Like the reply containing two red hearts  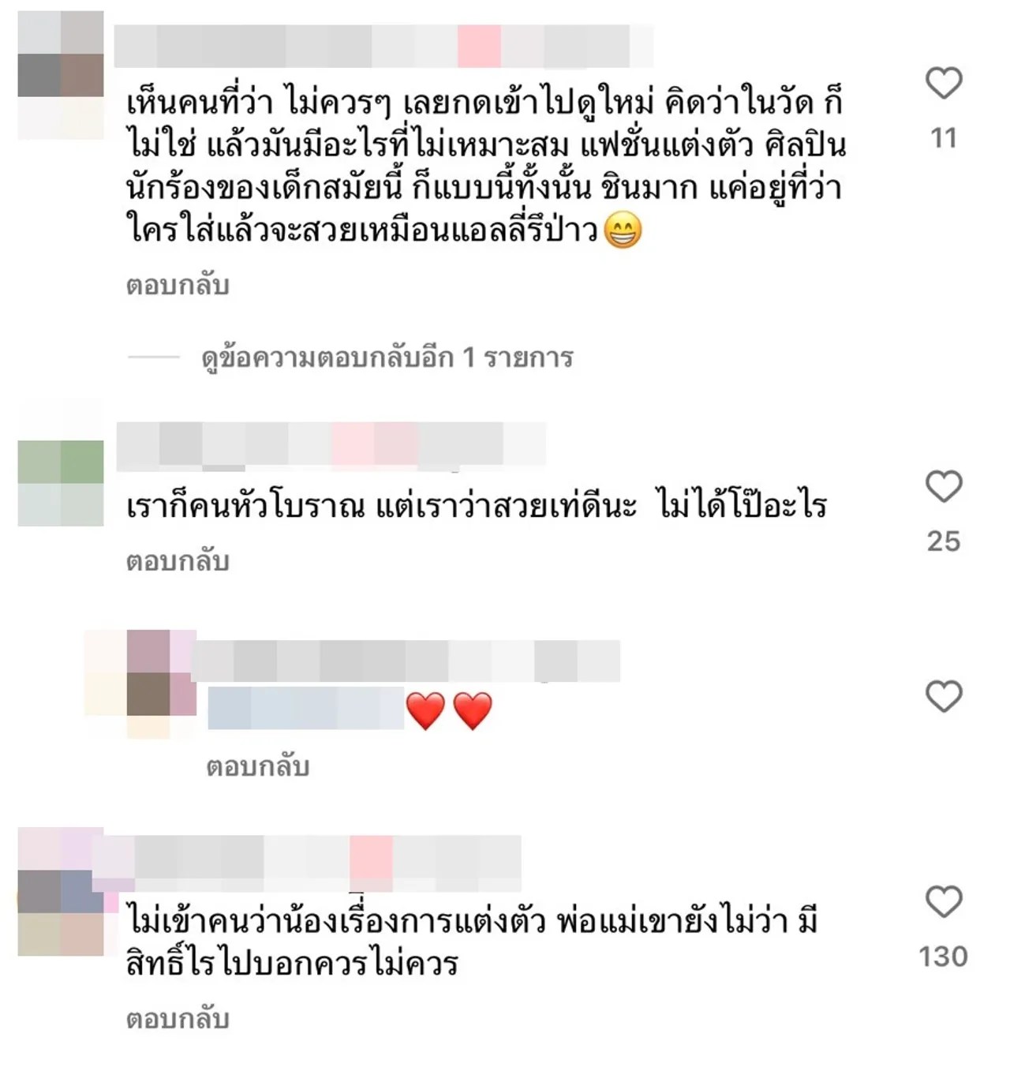click(x=944, y=696)
